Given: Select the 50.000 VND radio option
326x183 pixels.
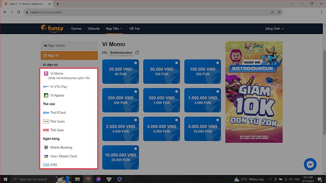Looking at the screenshot, I should click(x=176, y=63).
